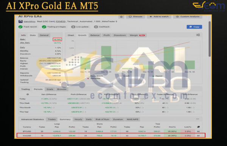Open Custom Analysis

click(188, 17)
